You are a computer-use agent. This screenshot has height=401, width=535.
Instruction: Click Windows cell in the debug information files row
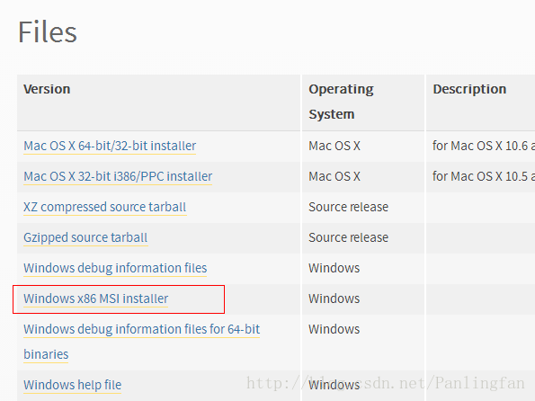[x=334, y=268]
